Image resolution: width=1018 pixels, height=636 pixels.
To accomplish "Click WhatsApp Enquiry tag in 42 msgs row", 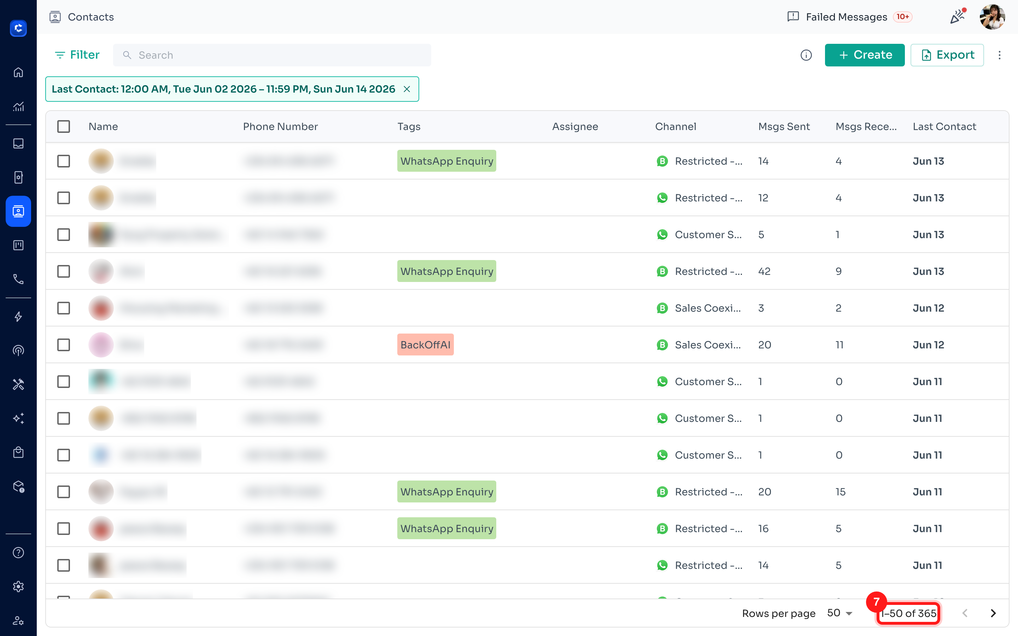I will [x=447, y=271].
